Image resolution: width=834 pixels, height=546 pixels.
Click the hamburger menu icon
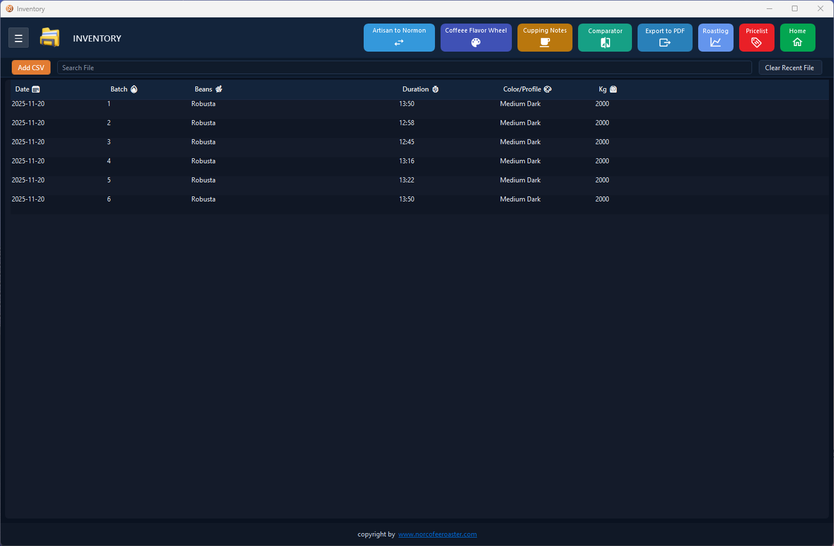(19, 38)
